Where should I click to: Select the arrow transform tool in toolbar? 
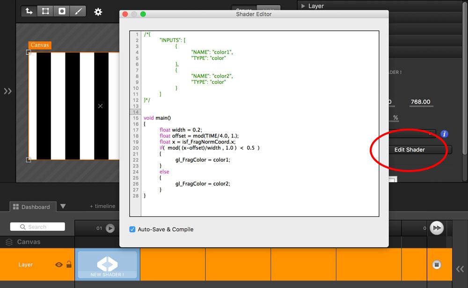(x=29, y=11)
